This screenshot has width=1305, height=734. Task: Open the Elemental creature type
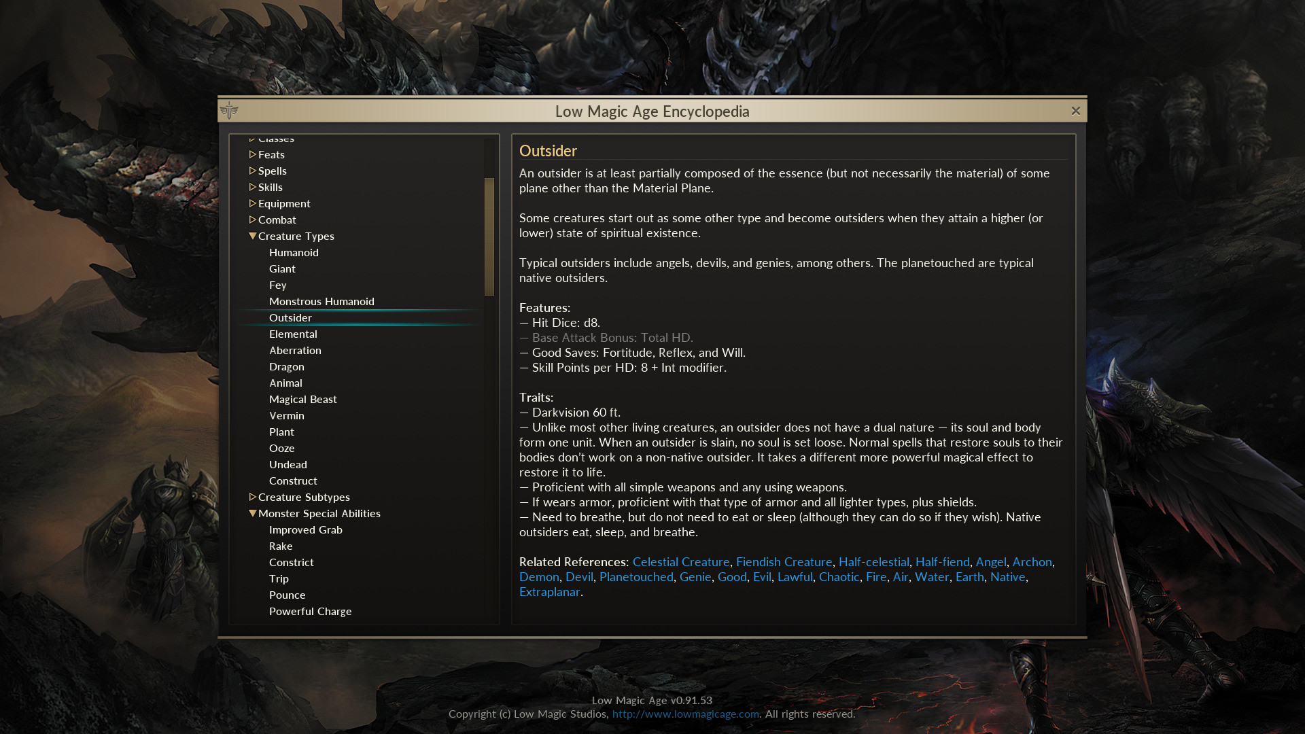coord(293,334)
